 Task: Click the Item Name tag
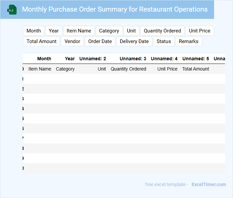79,31
